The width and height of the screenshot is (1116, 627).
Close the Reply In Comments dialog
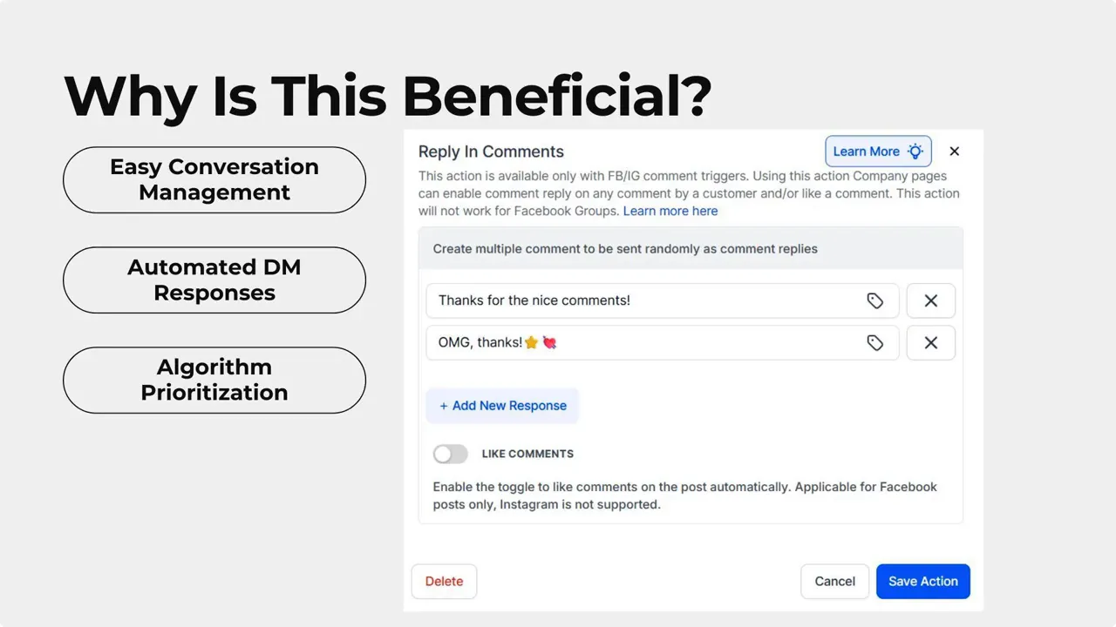pyautogui.click(x=954, y=151)
